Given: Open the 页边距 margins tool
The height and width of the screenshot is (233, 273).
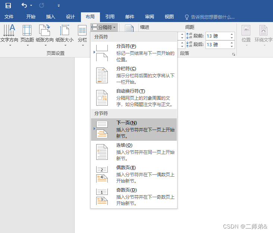Looking at the screenshot, I should coord(27,33).
